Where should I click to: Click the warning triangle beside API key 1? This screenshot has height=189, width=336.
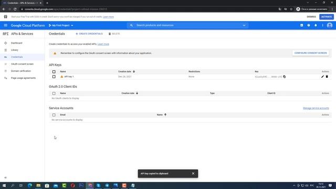62,77
